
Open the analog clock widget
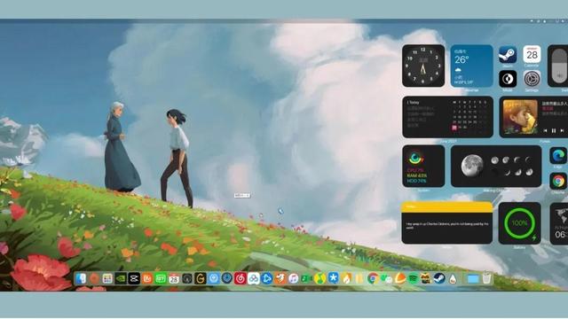click(423, 66)
